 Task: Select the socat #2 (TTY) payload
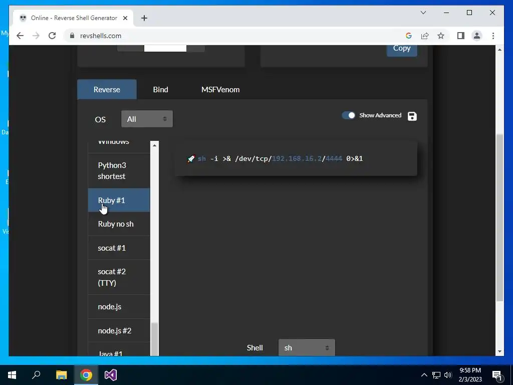tap(119, 277)
